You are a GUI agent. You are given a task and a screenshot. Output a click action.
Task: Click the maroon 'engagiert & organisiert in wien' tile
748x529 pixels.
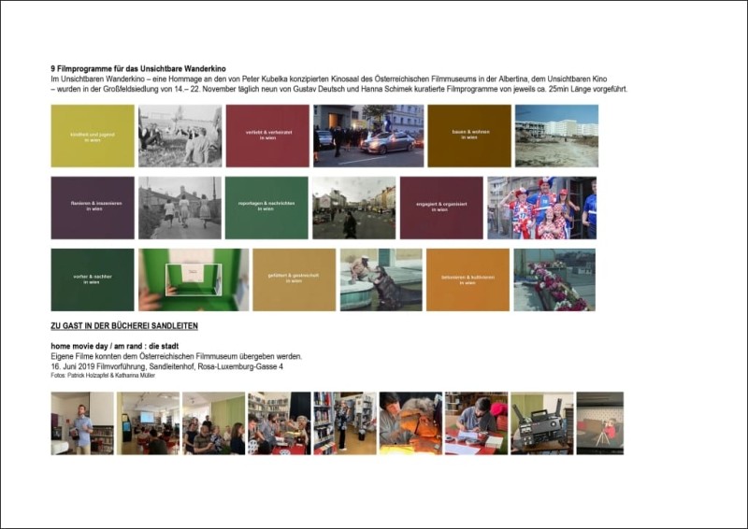(x=441, y=208)
